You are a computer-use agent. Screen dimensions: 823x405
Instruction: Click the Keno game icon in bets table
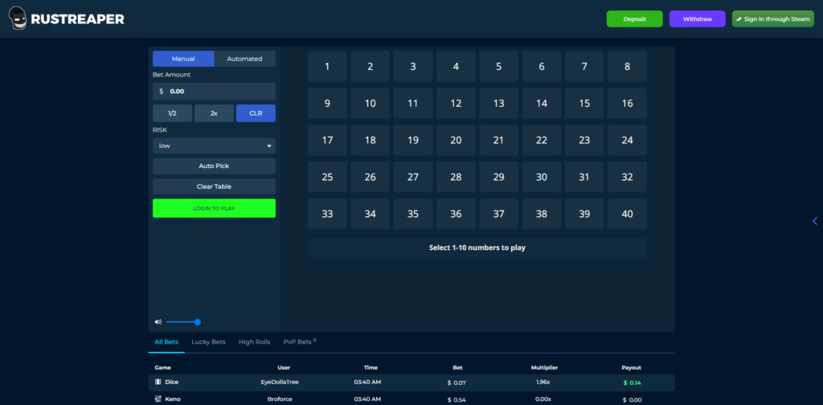(158, 399)
